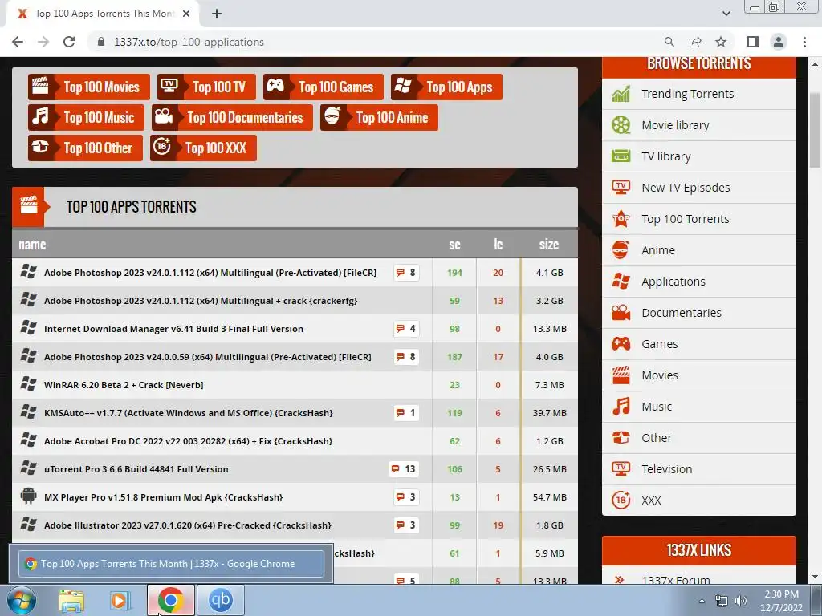Expand the tab search dropdown arrow
This screenshot has width=822, height=616.
click(726, 14)
